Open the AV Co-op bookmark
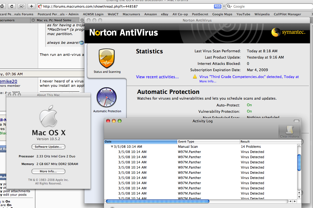Image resolution: width=313 pixels, height=208 pixels. pos(180,14)
